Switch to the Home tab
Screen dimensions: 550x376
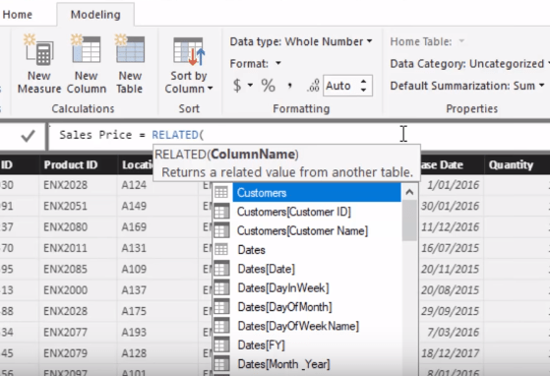[x=17, y=15]
